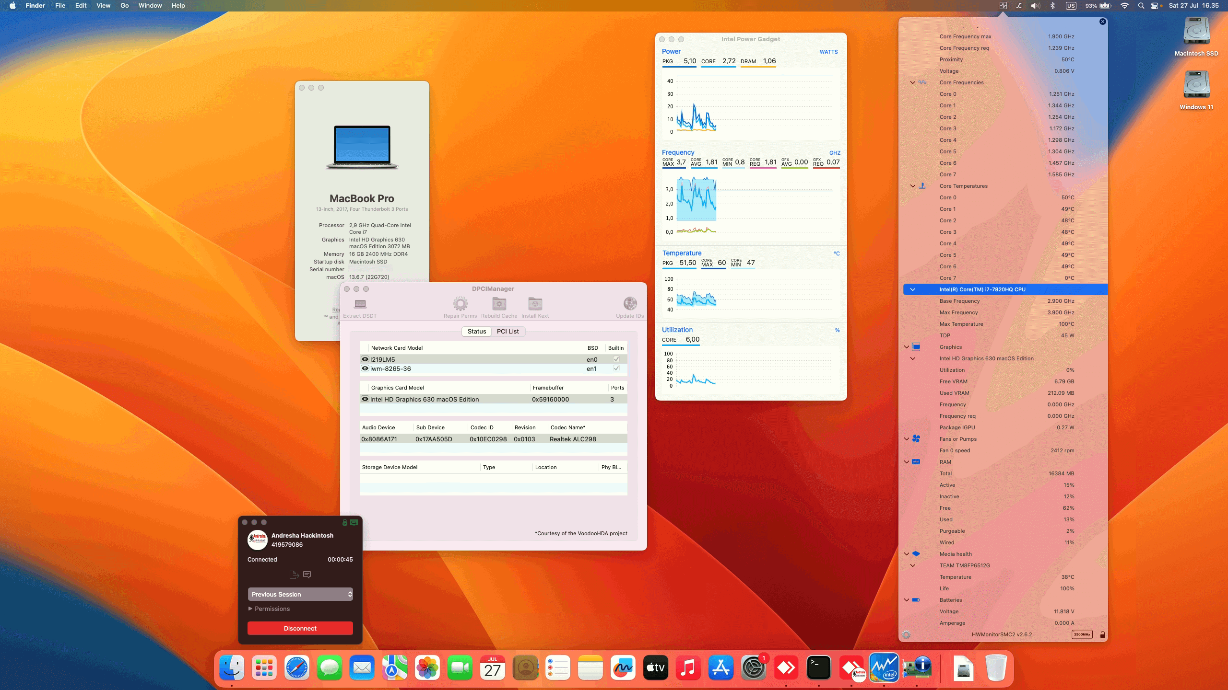Close the HWMonitorSMC2 popover with X
Viewport: 1228px width, 690px height.
tap(1102, 22)
